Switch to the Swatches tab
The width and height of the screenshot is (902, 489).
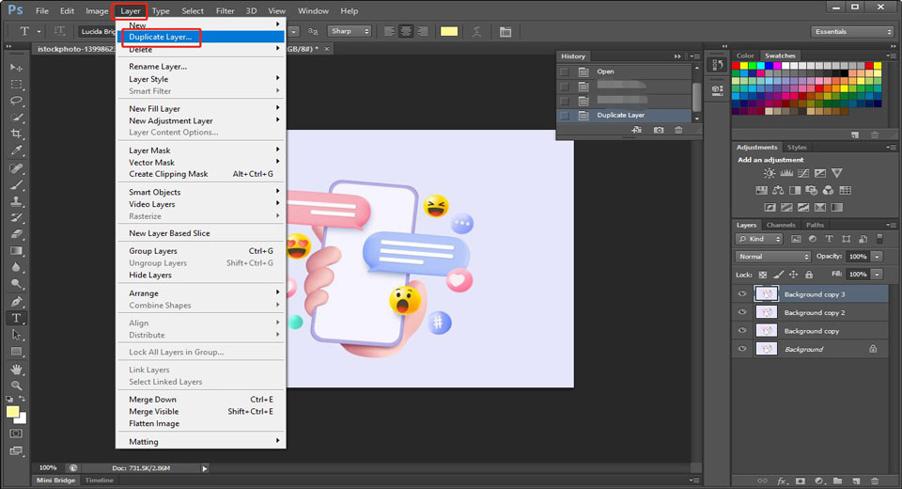780,55
